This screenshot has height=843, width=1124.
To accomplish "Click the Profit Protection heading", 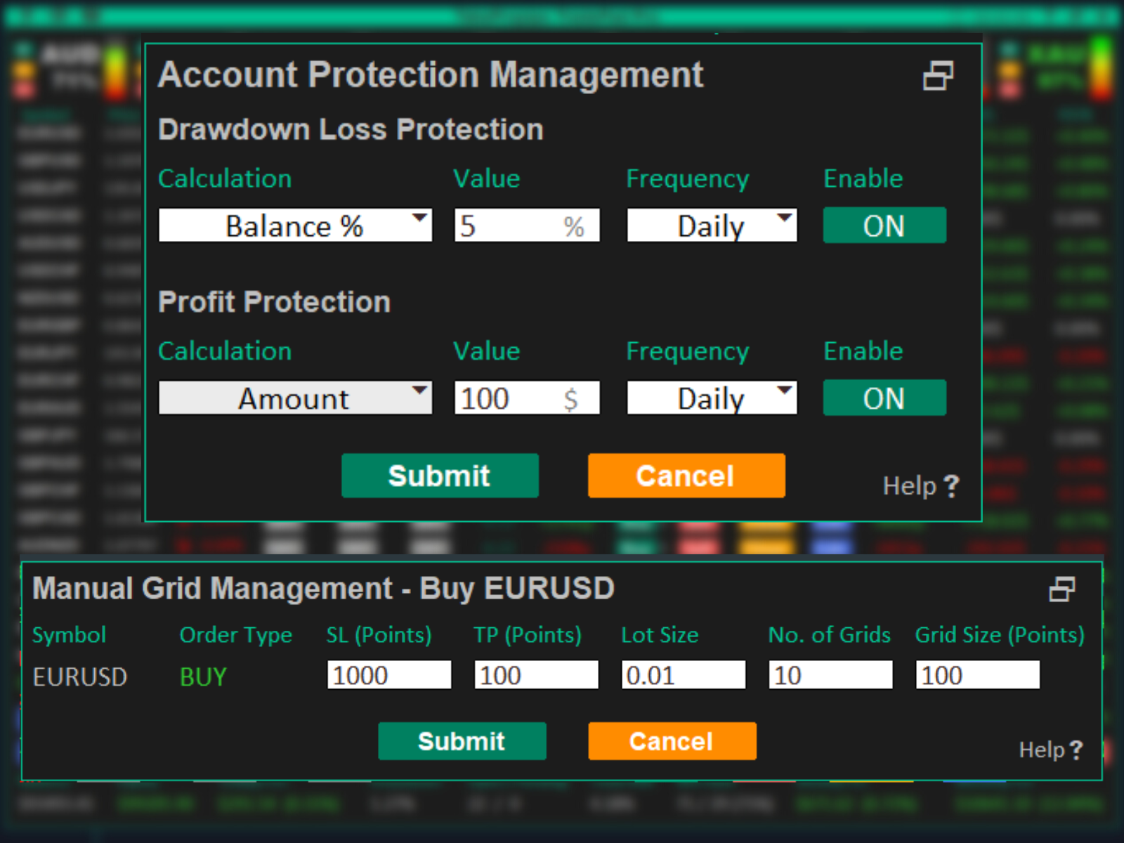I will [x=274, y=303].
